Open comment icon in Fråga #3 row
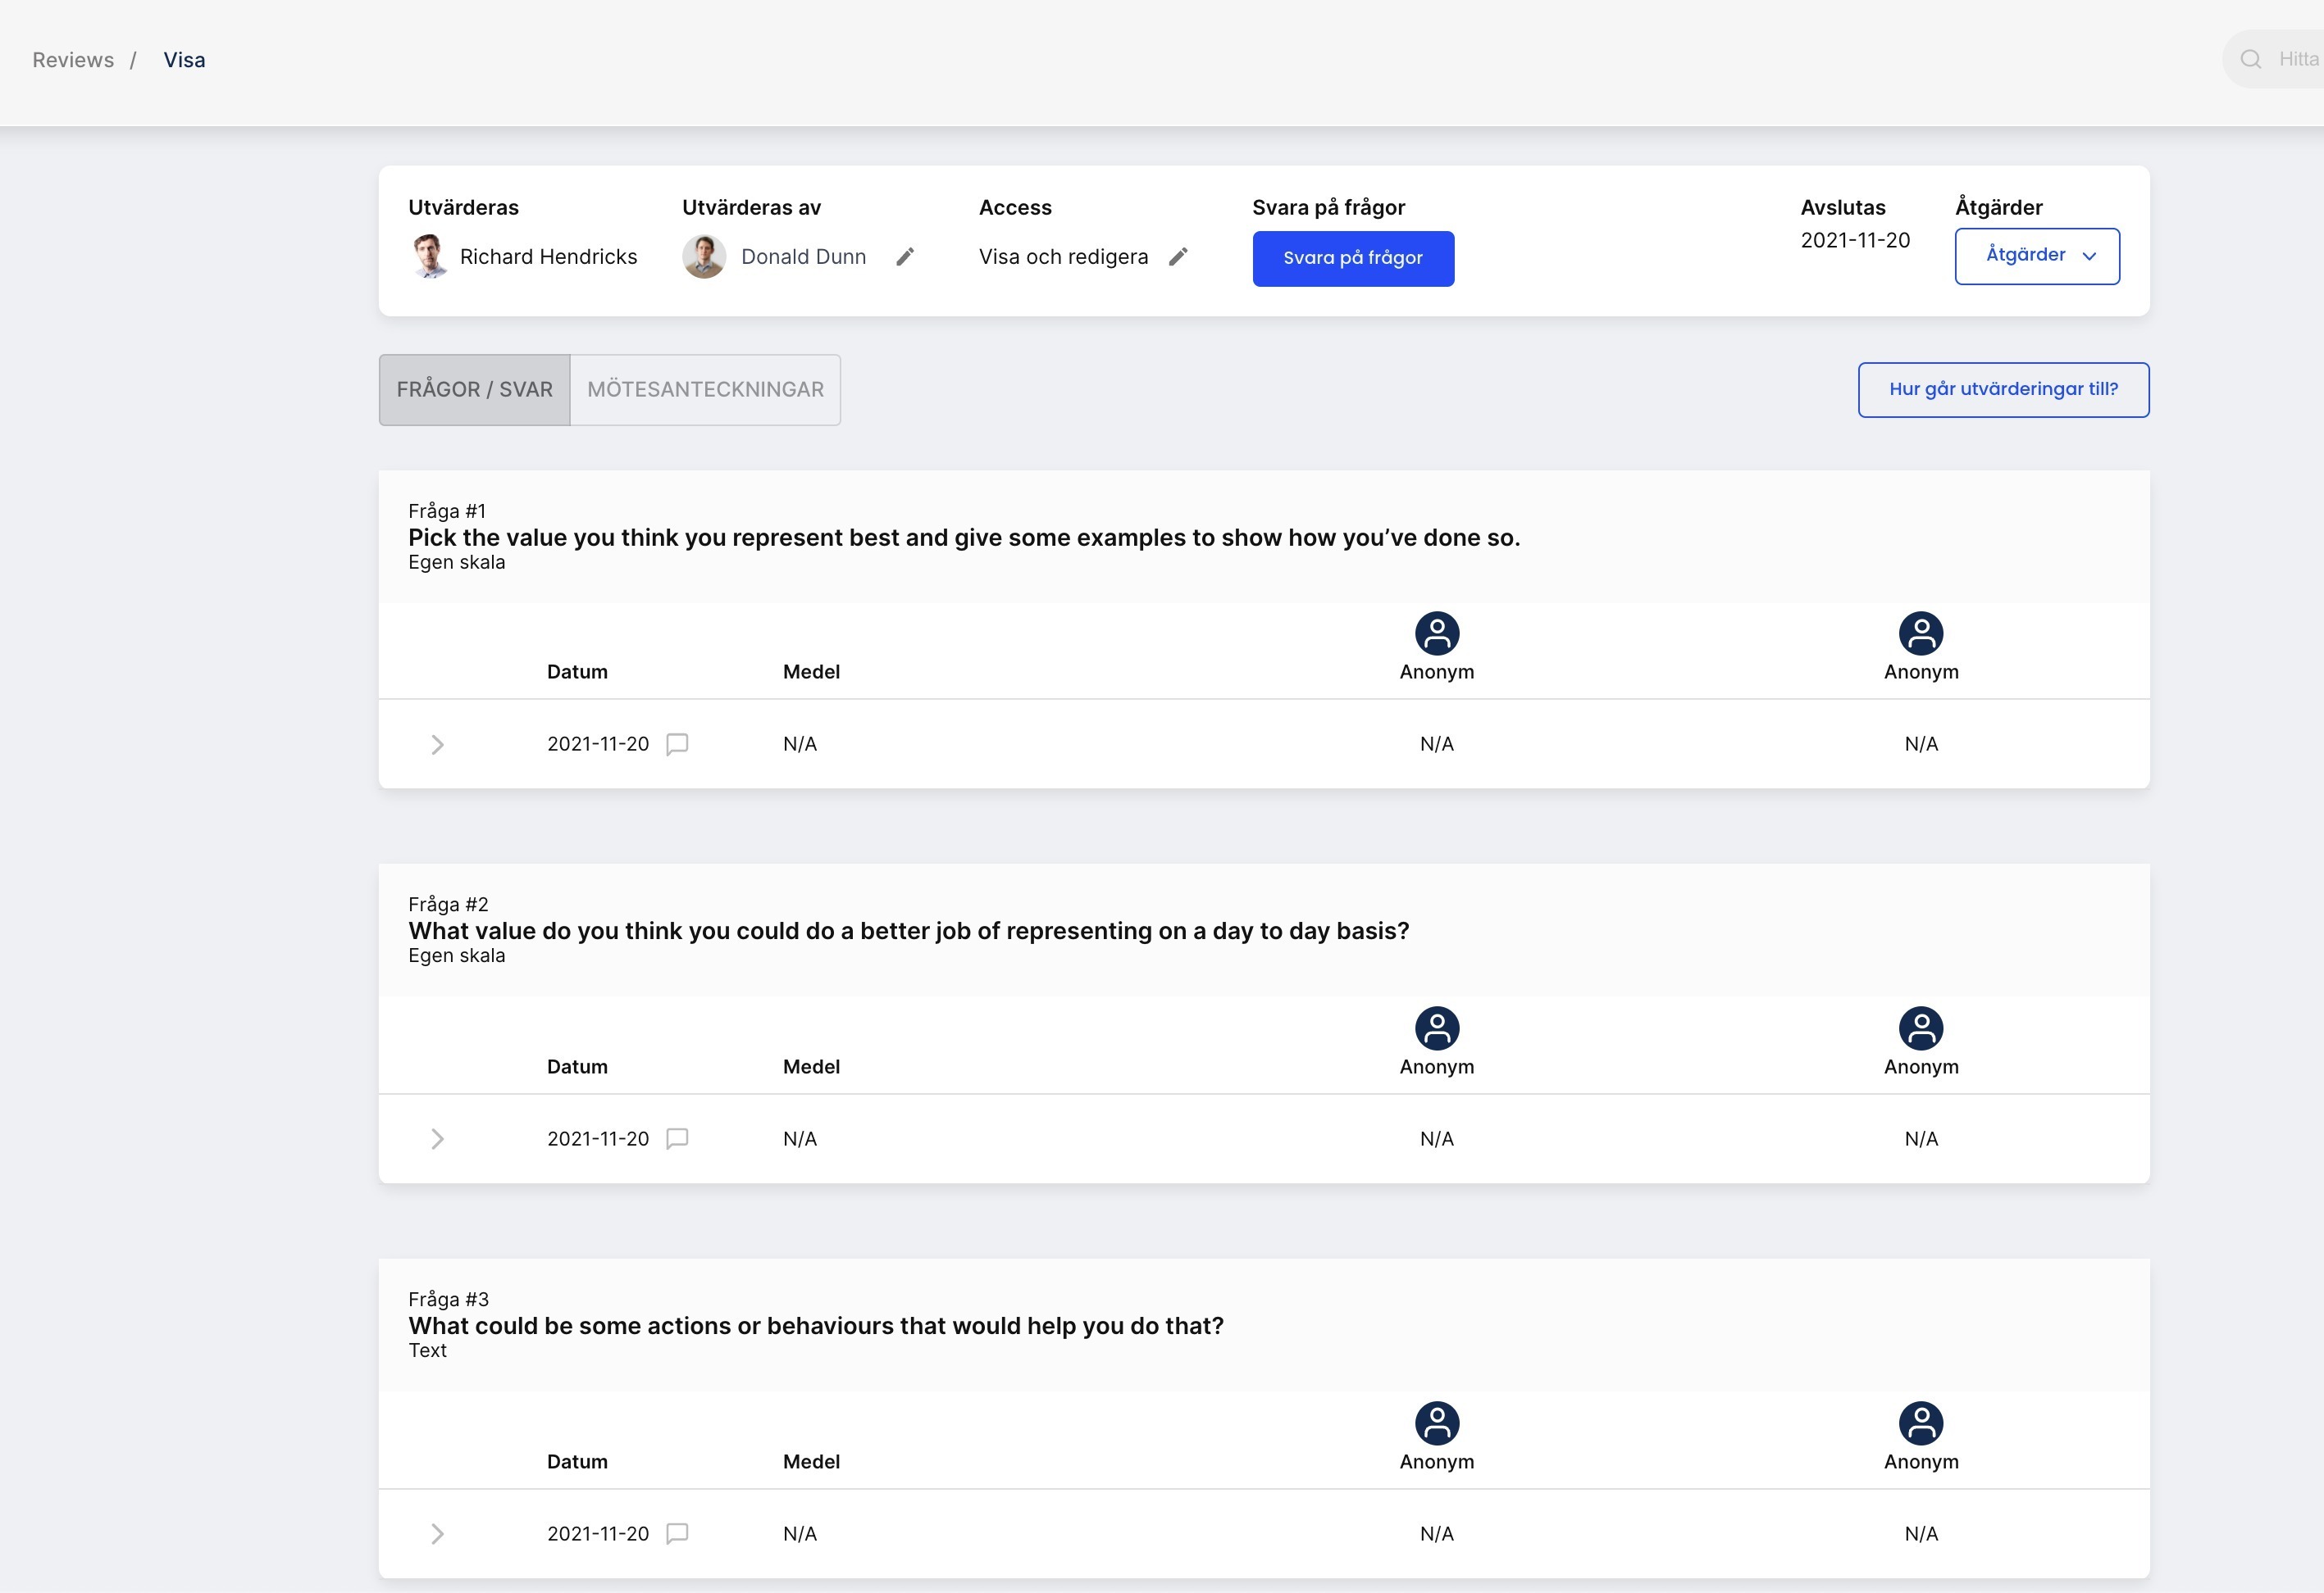Viewport: 2324px width, 1593px height. 677,1533
